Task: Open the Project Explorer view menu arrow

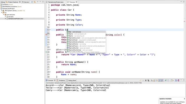Action: click(37, 2)
